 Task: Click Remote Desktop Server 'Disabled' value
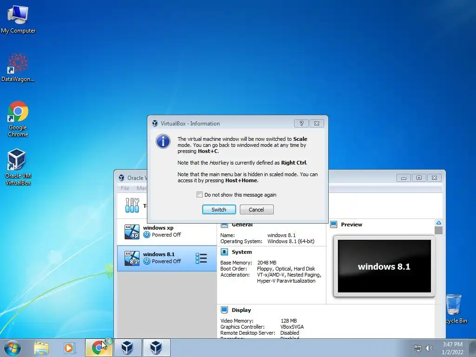point(290,333)
